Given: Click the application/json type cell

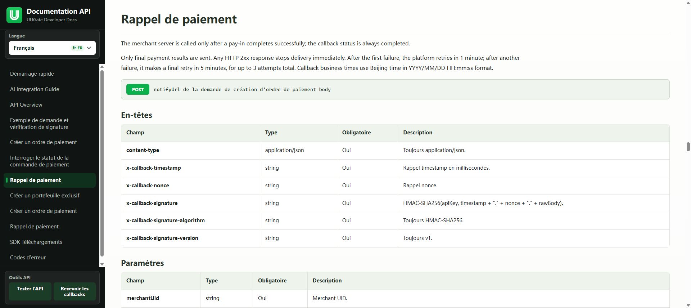Looking at the screenshot, I should coord(298,150).
